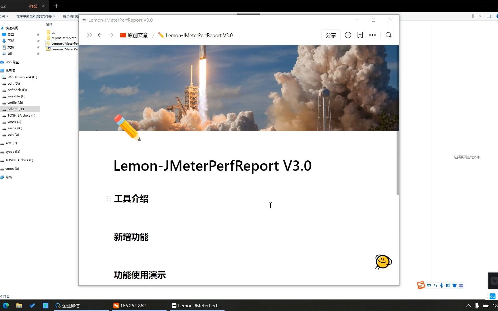Show hidden system tray icons
This screenshot has width=498, height=311.
[468, 306]
